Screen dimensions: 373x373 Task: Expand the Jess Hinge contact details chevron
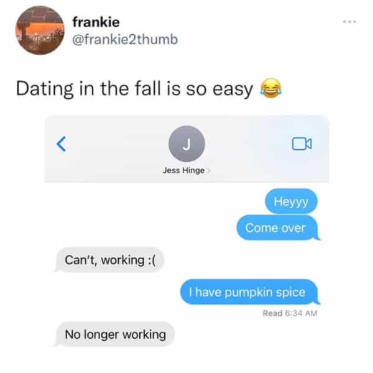[208, 170]
